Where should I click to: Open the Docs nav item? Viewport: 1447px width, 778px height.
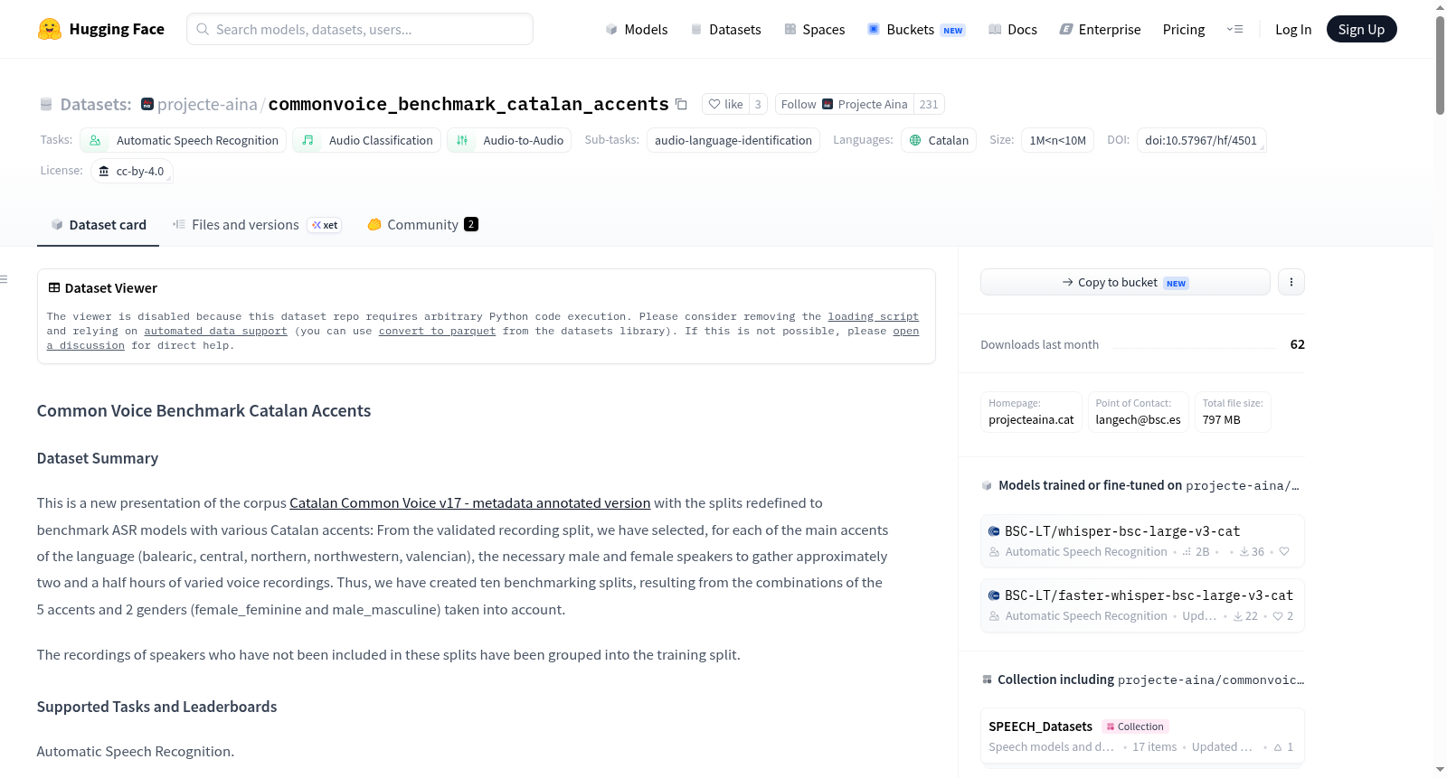(1012, 30)
